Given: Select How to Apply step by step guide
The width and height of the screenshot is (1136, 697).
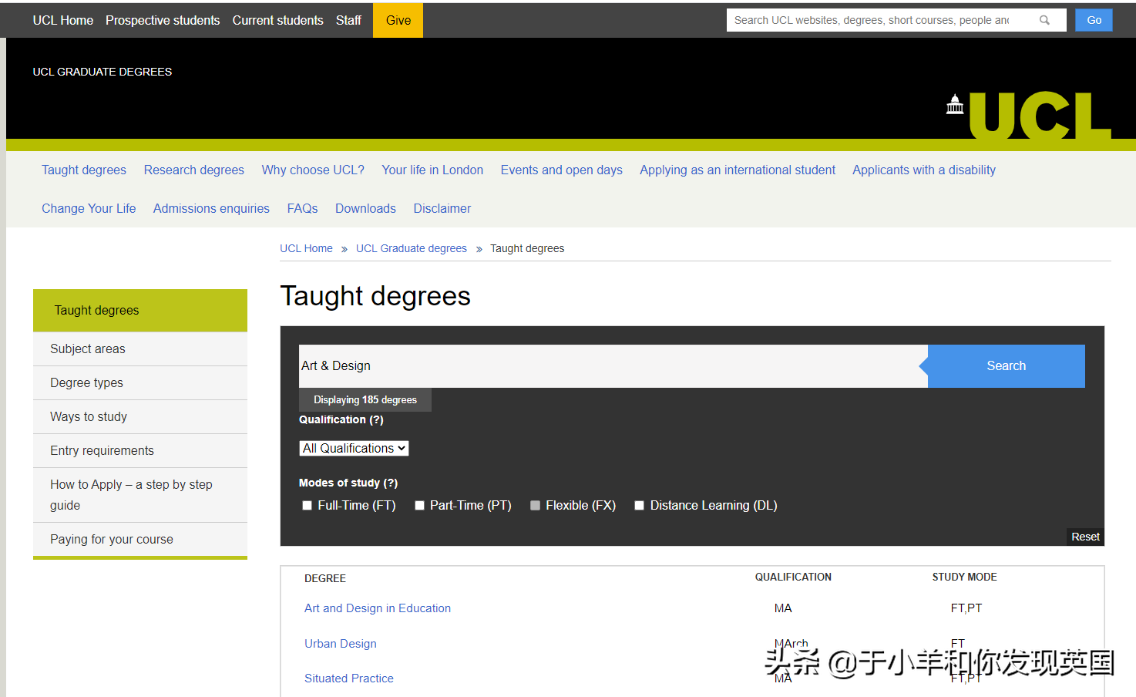Looking at the screenshot, I should pos(140,495).
